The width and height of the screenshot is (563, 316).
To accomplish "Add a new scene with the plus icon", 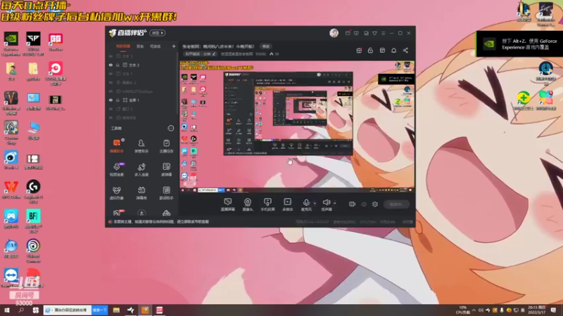I will tap(174, 46).
